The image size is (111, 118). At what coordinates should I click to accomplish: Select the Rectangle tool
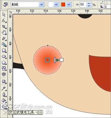pyautogui.click(x=4, y=50)
